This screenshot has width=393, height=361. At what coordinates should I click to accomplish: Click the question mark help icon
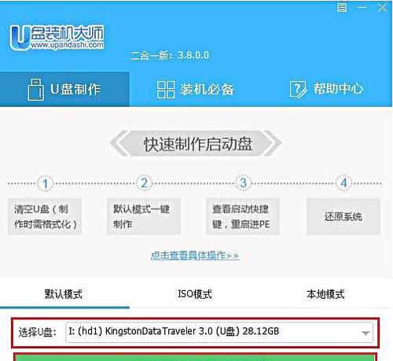tap(298, 90)
